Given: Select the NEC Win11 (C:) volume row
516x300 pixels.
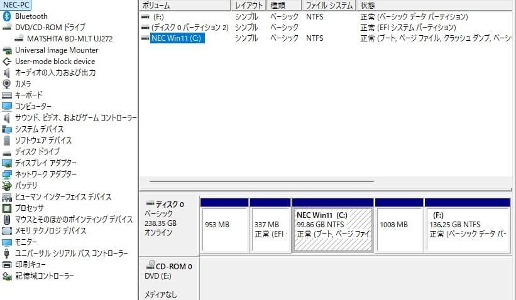Looking at the screenshot, I should (326, 38).
